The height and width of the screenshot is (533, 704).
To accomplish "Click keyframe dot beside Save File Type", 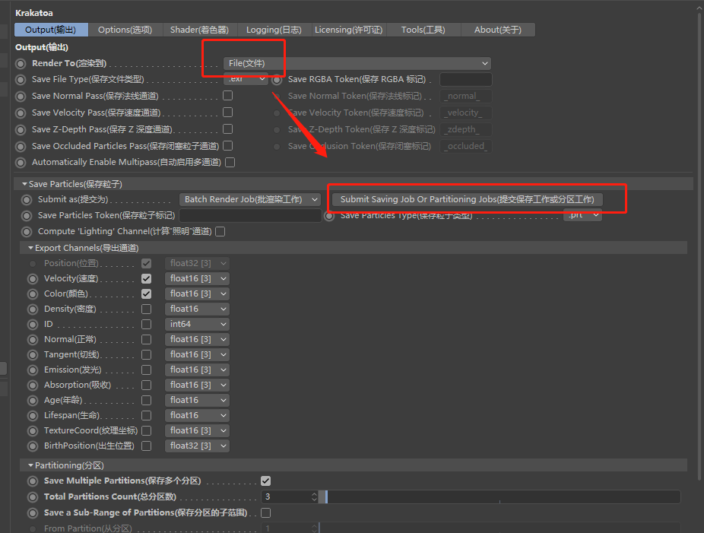I will point(21,80).
